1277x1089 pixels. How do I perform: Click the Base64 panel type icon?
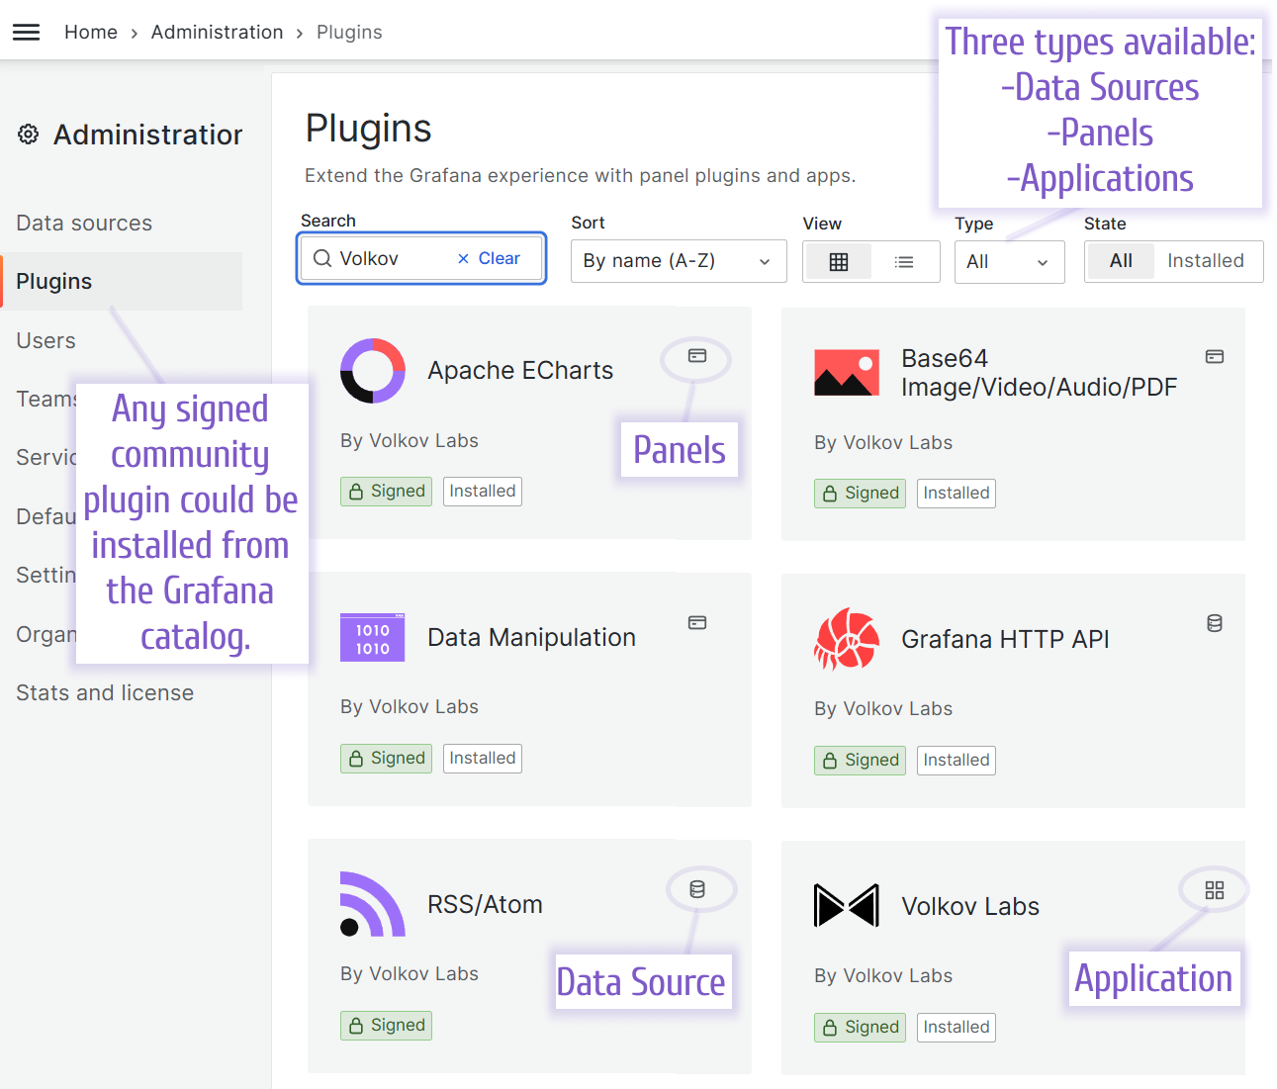click(1215, 357)
